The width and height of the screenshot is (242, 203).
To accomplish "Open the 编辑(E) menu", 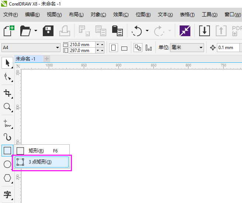I will coord(32,15).
